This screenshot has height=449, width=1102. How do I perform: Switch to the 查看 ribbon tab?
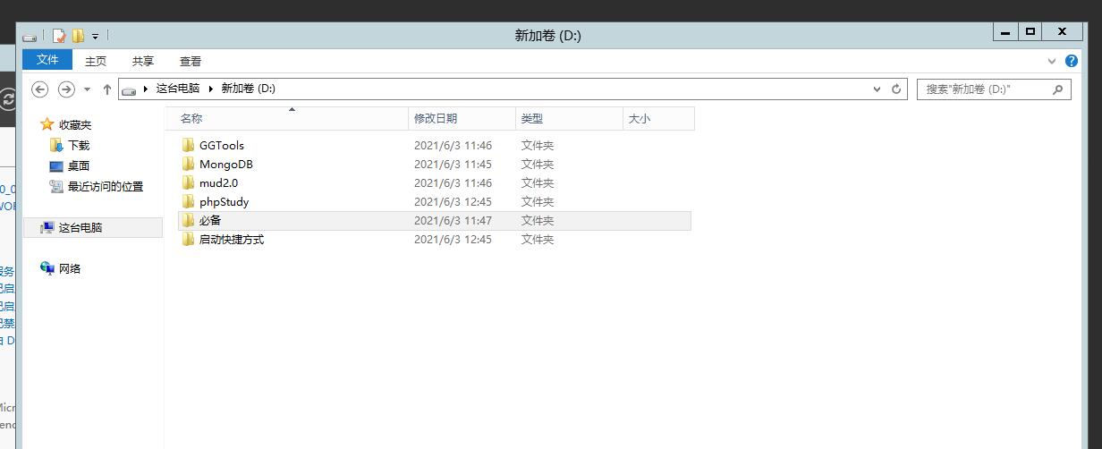click(191, 61)
